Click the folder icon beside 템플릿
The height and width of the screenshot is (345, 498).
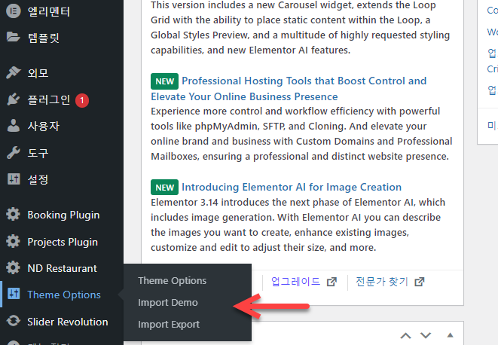point(14,37)
